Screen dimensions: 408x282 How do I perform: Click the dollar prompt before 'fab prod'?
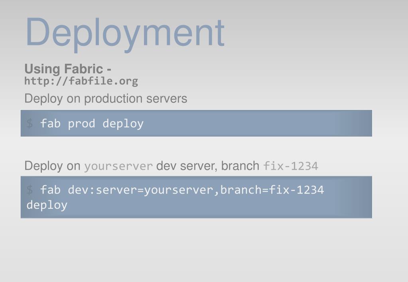coord(30,123)
